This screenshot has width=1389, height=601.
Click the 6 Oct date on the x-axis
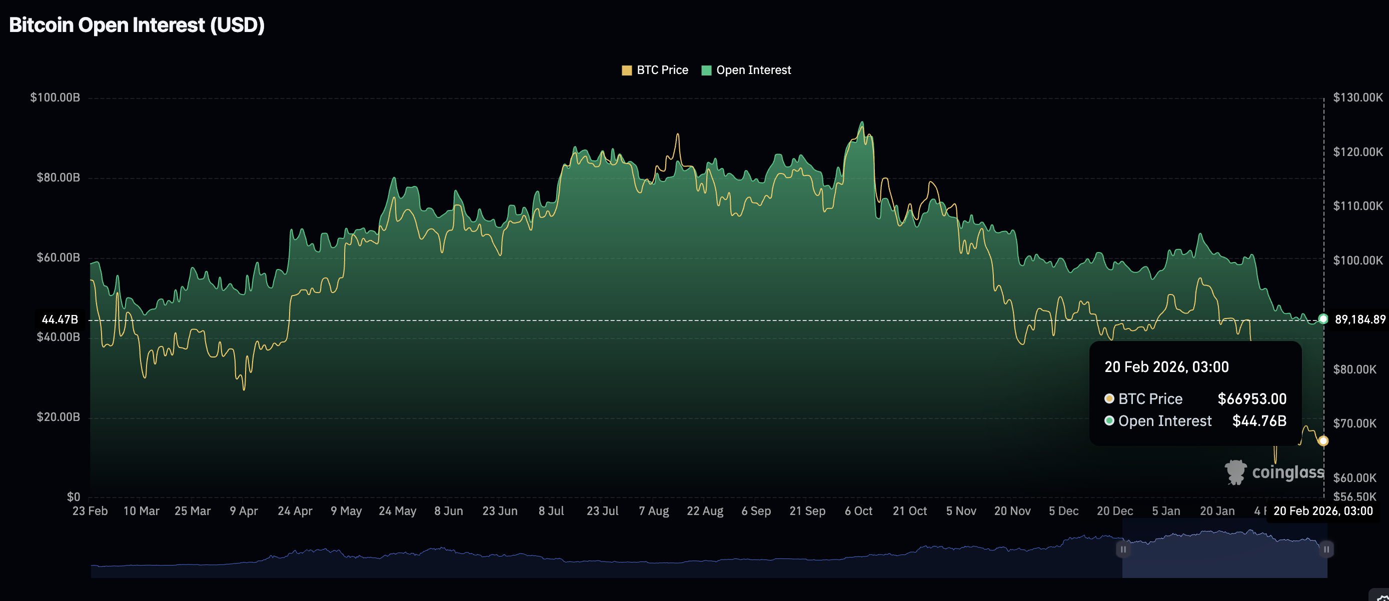pos(858,511)
